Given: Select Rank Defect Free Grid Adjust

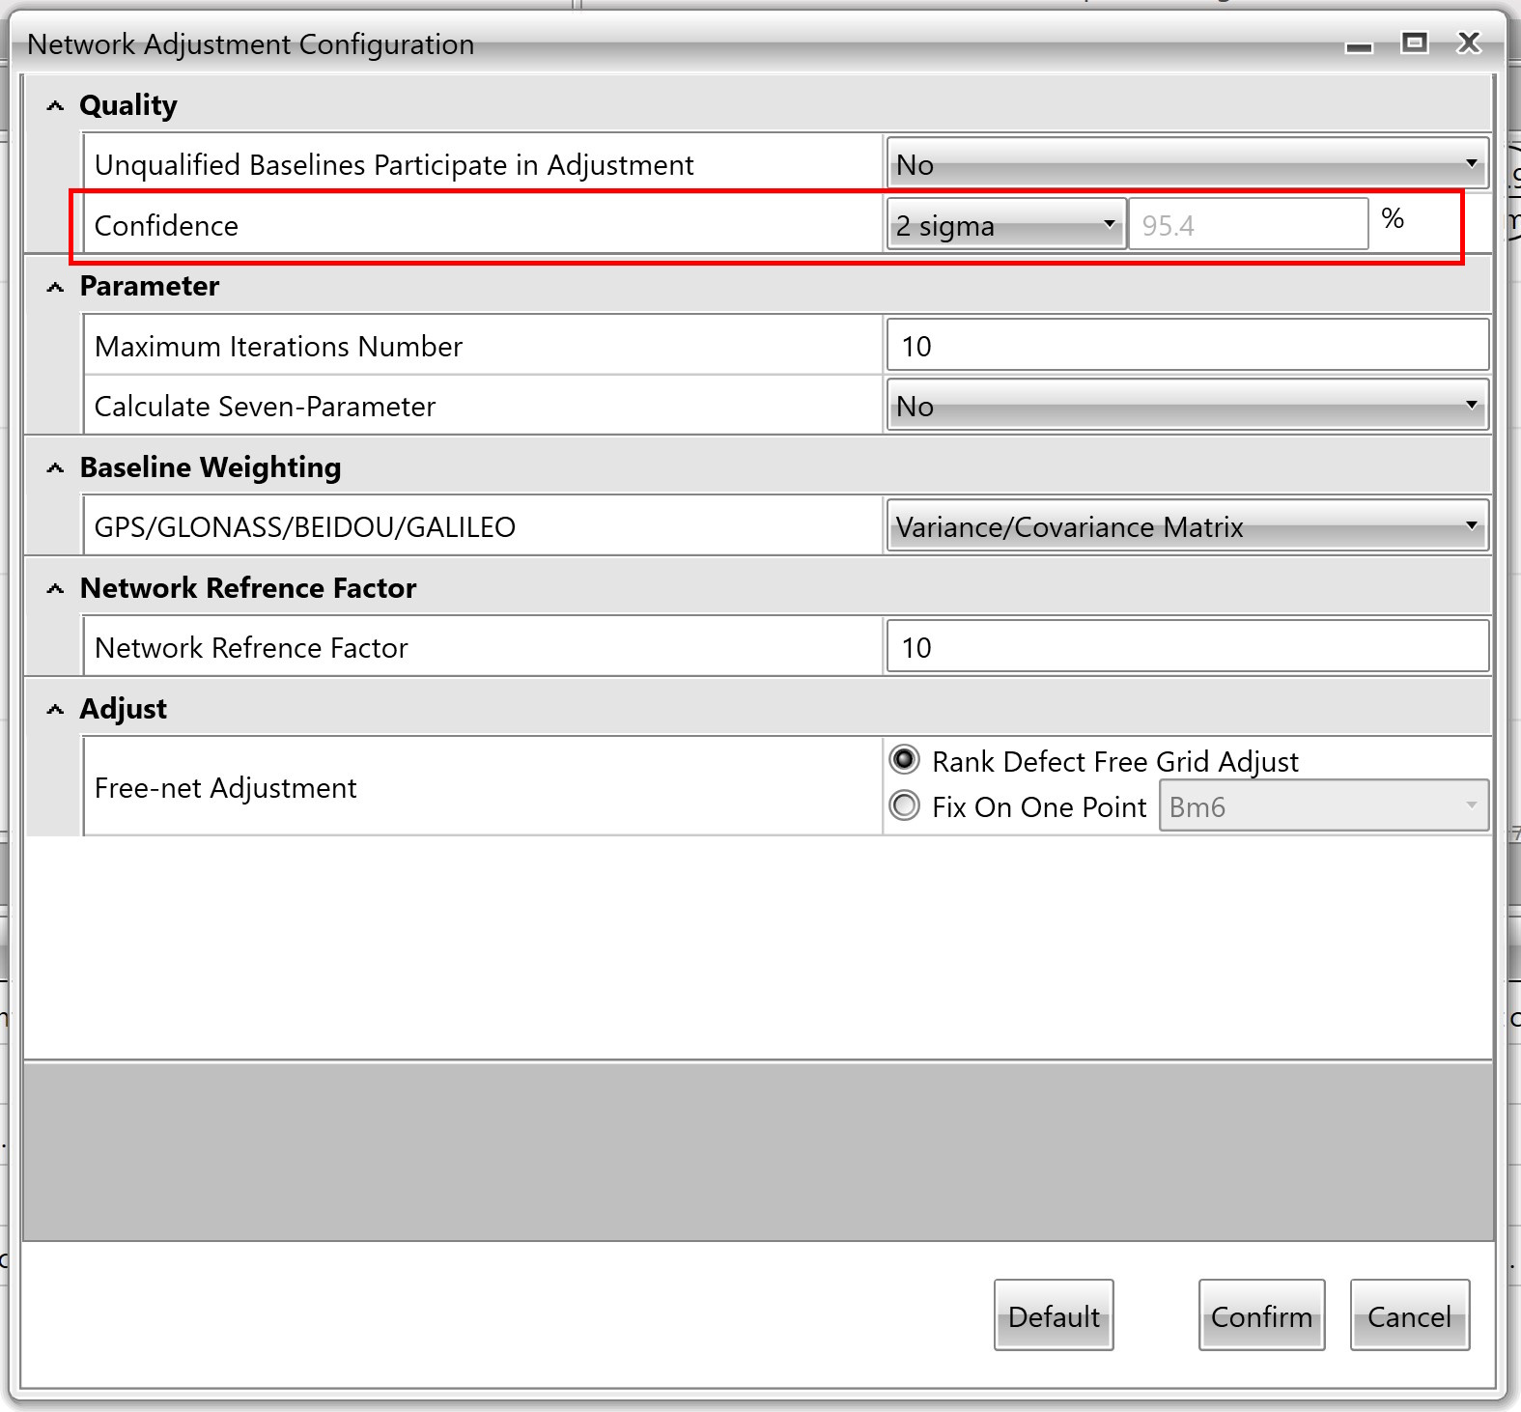Looking at the screenshot, I should [905, 761].
